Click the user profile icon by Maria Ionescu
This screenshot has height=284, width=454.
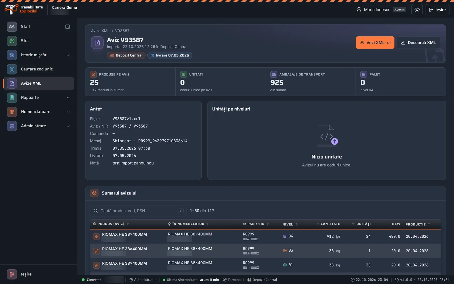click(x=359, y=10)
